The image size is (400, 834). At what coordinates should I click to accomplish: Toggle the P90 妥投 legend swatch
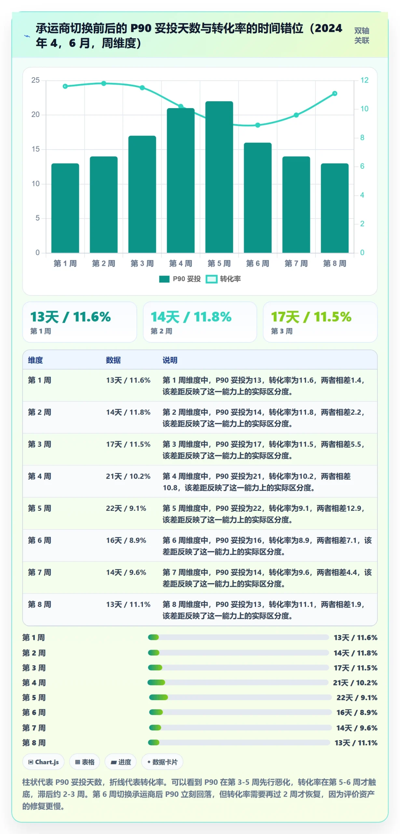(x=164, y=279)
